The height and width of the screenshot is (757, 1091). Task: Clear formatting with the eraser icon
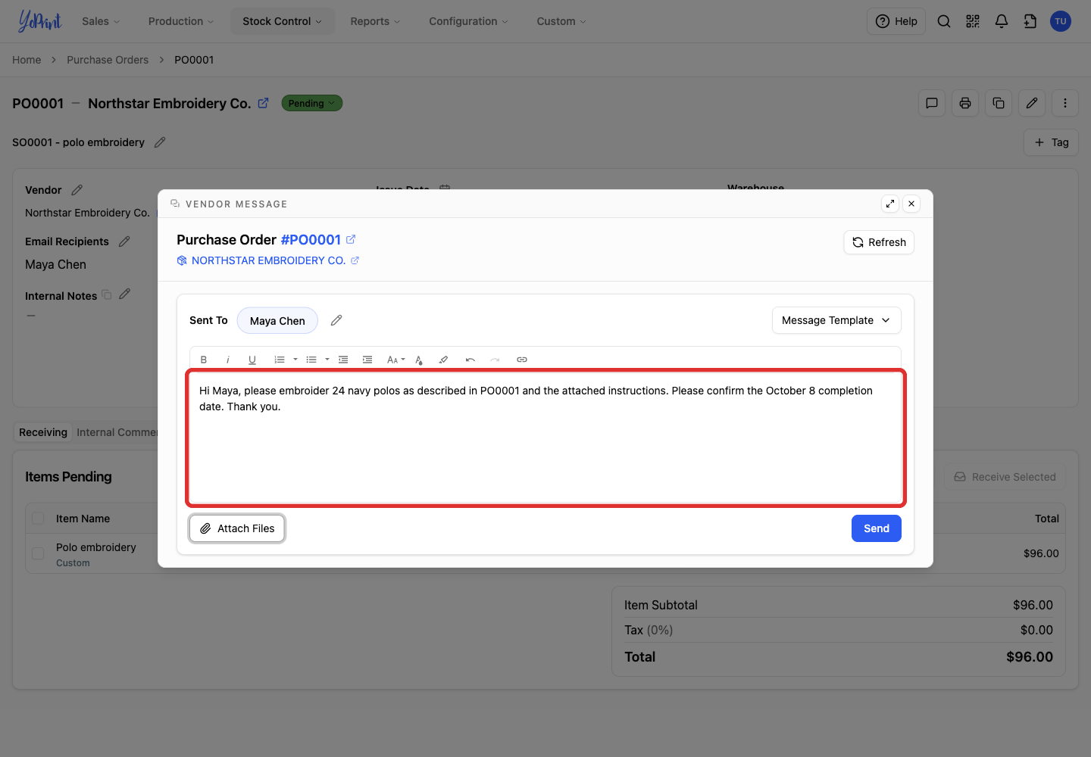(443, 360)
